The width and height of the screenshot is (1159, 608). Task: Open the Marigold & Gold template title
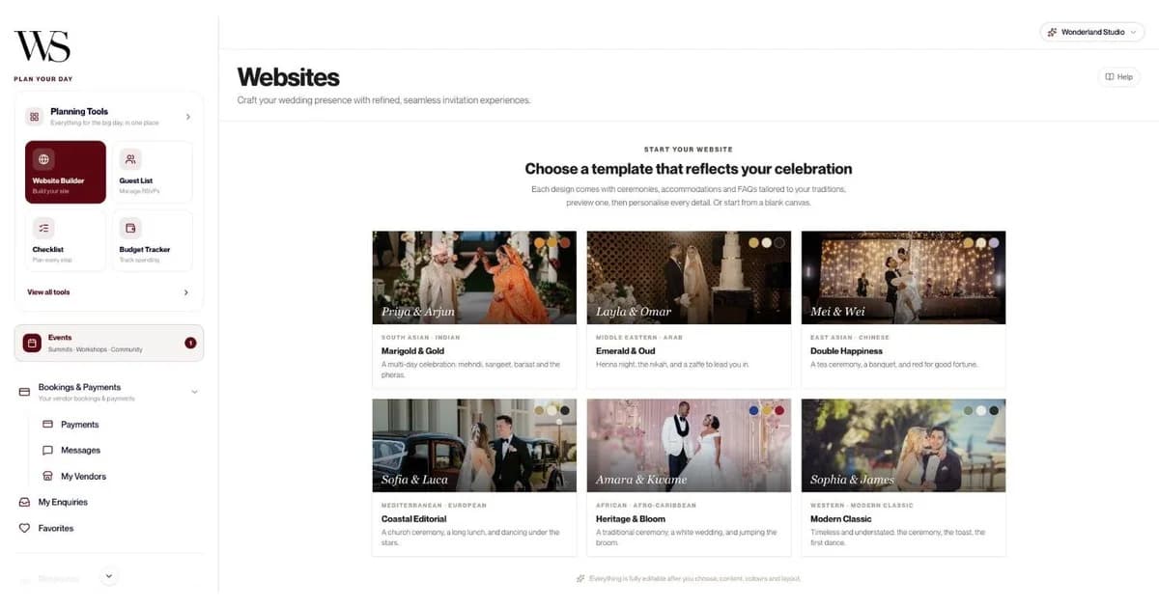(x=413, y=351)
